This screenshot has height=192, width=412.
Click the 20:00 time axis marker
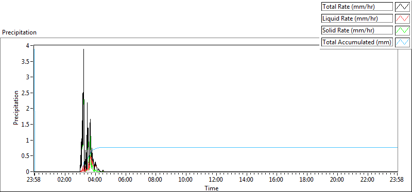[337, 180]
